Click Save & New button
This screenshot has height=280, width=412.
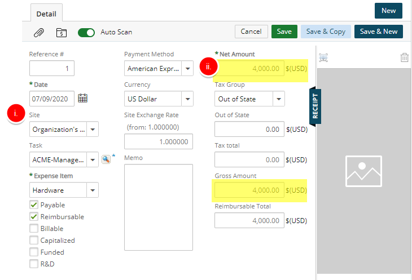(x=379, y=32)
